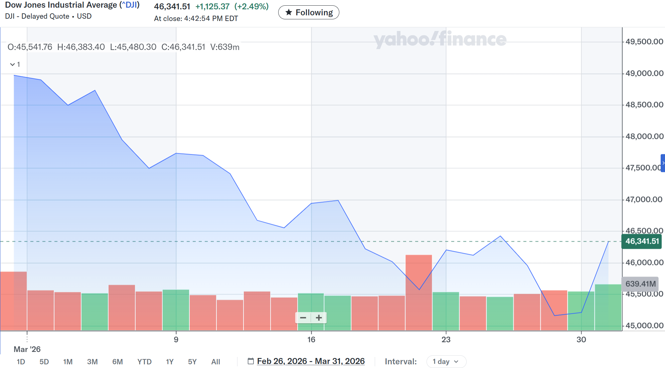Click the tall red volume bar
Viewport: 665px width, 368px height.
point(419,310)
